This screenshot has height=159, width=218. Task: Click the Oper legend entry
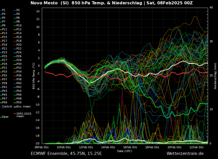pyautogui.click(x=4, y=117)
